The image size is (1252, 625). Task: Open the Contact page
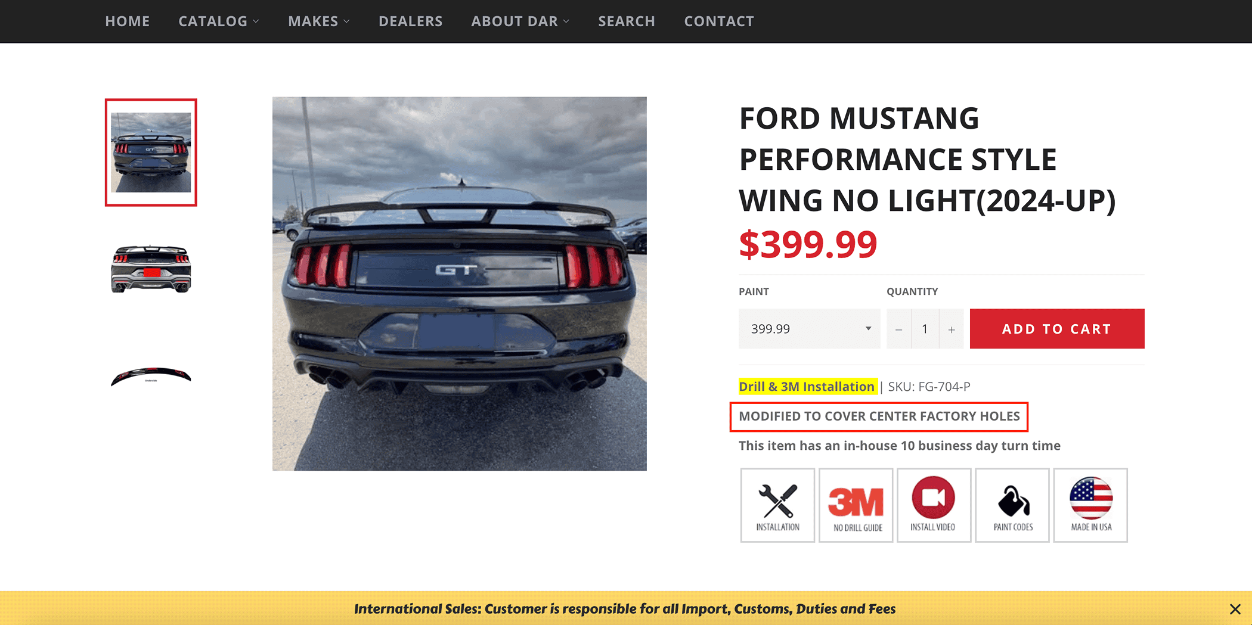pos(719,21)
